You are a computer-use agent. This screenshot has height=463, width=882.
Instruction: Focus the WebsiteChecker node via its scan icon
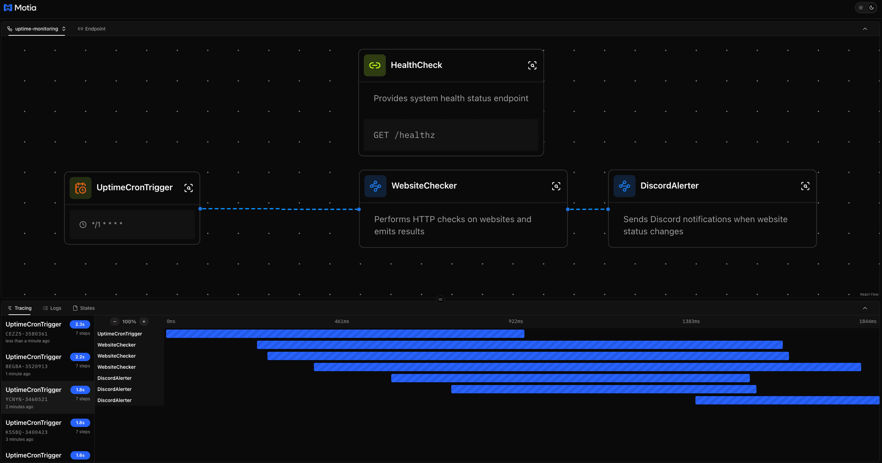556,186
